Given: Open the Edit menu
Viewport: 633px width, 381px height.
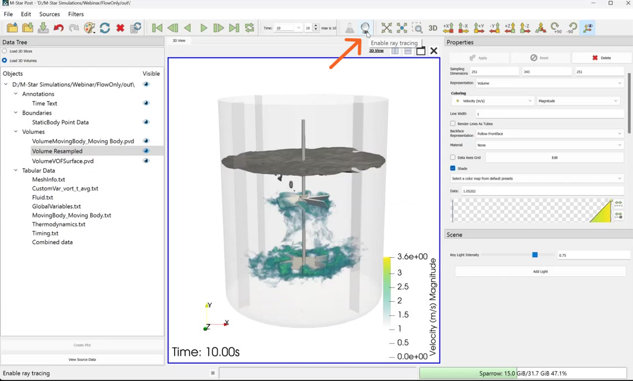Looking at the screenshot, I should pyautogui.click(x=26, y=14).
